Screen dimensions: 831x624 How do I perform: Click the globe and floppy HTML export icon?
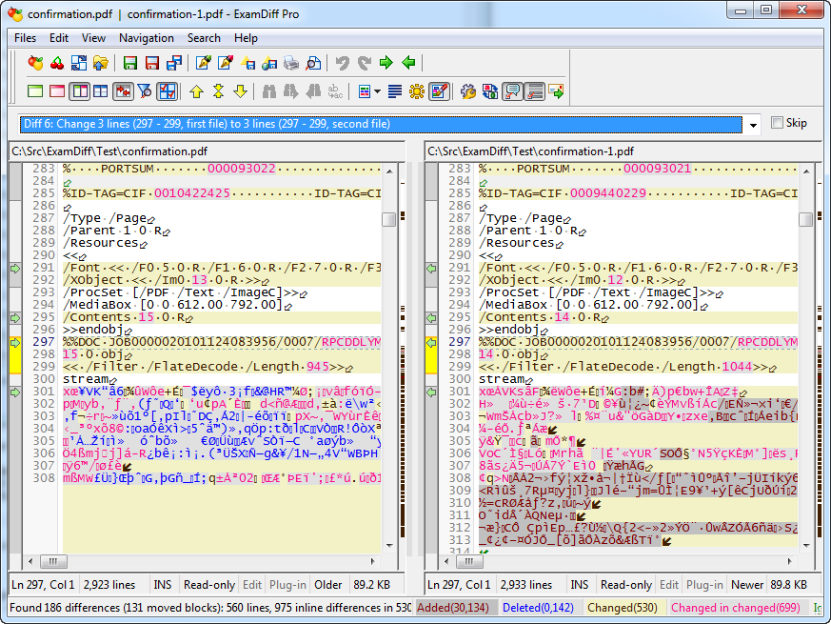[x=269, y=63]
